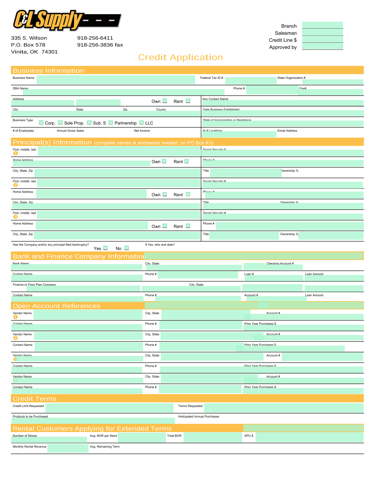Click vendor 1 City, State field

(x=206, y=315)
